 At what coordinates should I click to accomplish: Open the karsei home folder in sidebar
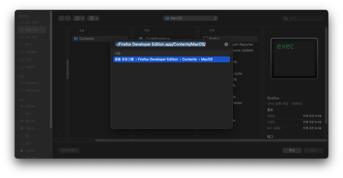[32, 67]
